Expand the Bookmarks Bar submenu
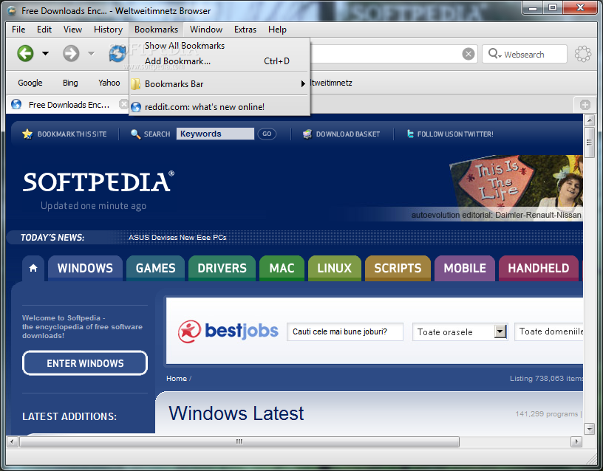Screen dimensions: 603x471 coord(219,83)
